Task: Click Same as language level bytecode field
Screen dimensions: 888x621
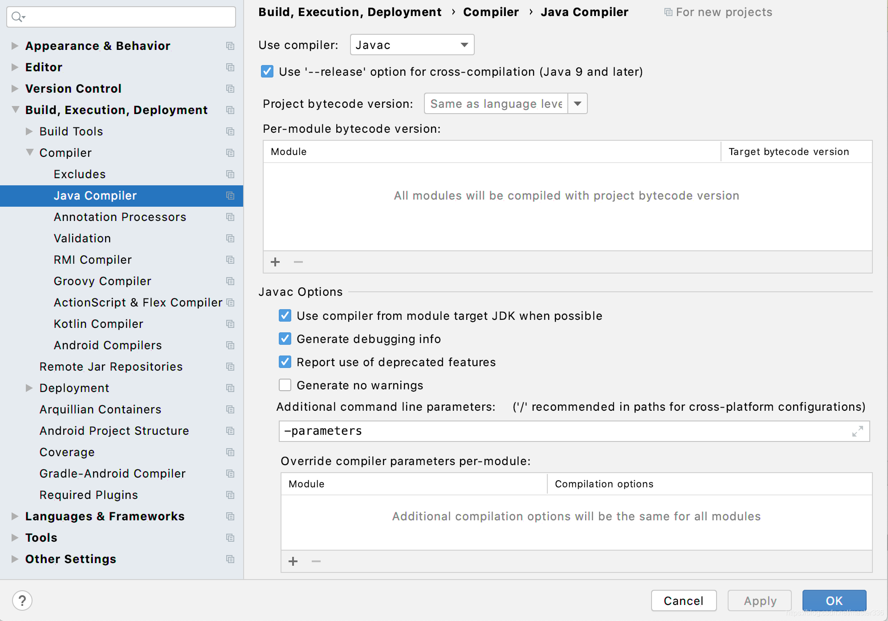Action: tap(496, 104)
